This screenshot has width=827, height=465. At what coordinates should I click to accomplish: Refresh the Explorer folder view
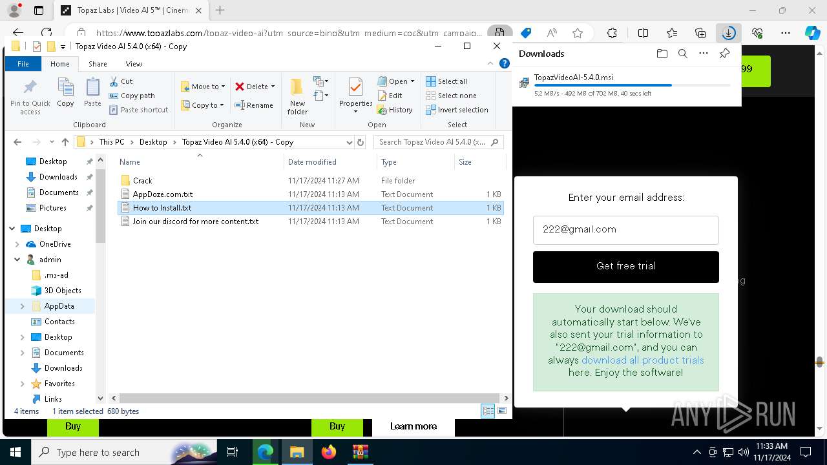coord(361,142)
